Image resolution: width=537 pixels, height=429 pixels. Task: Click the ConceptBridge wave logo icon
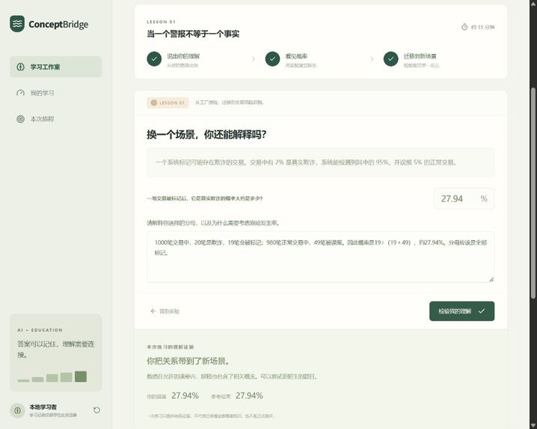[x=17, y=24]
